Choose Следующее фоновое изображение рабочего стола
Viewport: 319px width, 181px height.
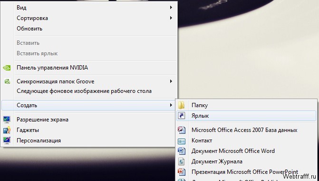[89, 91]
